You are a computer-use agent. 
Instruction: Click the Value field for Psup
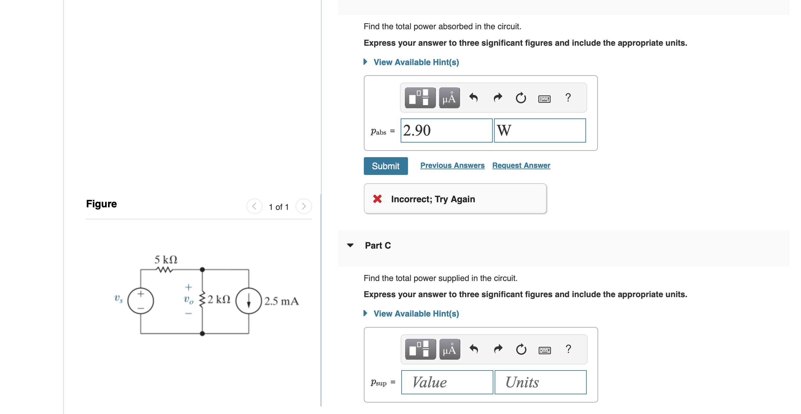tap(447, 382)
